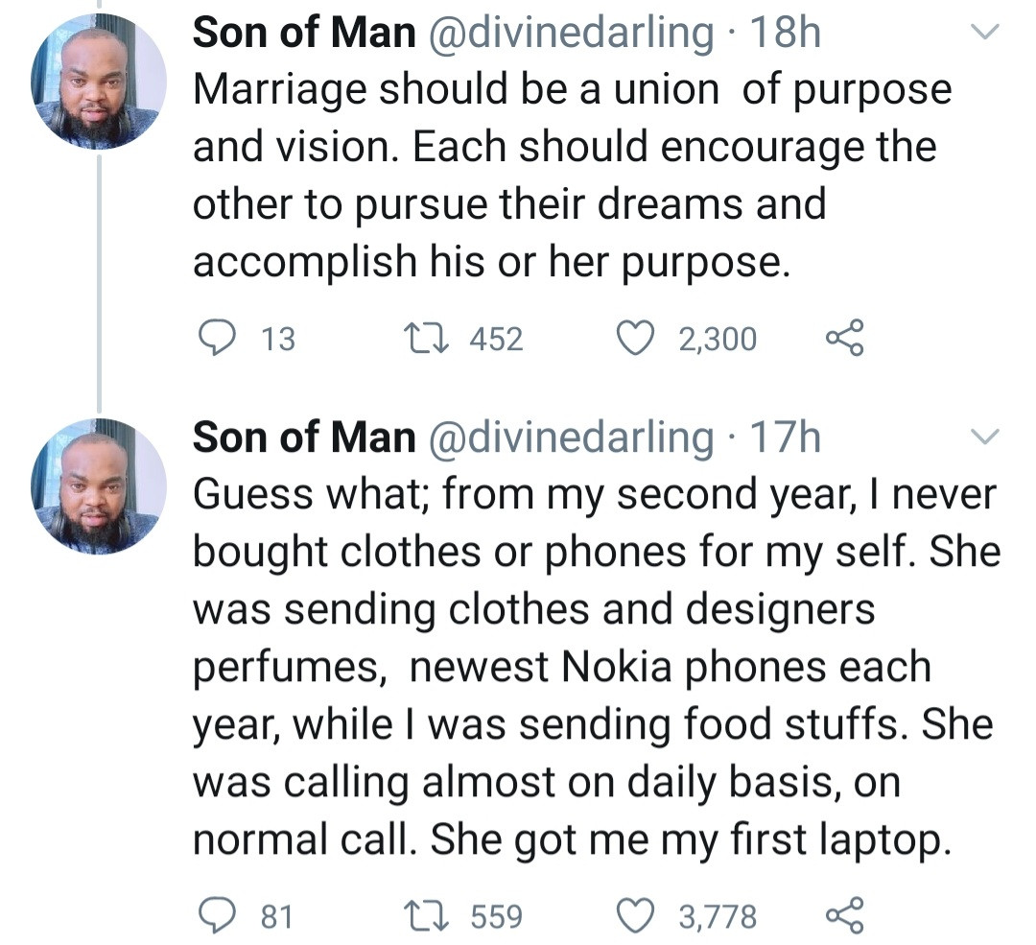1036x945 pixels.
Task: Open the tweet text about marriage purpose
Action: click(566, 175)
